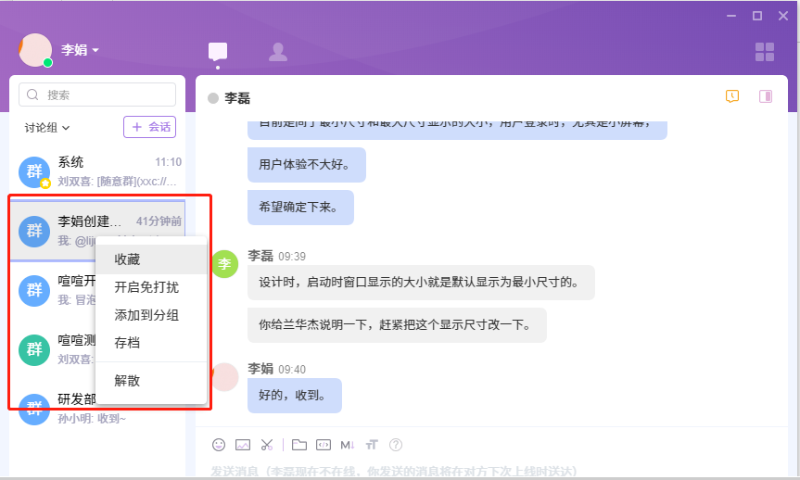
Task: Open the emoji picker in message toolbar
Action: pyautogui.click(x=219, y=445)
